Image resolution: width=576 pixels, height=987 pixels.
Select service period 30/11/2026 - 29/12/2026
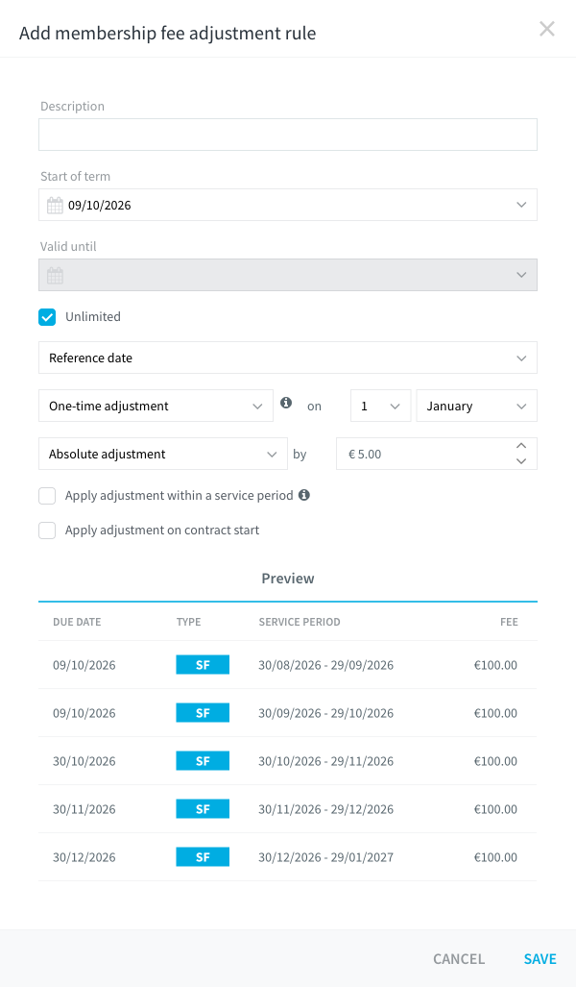325,809
